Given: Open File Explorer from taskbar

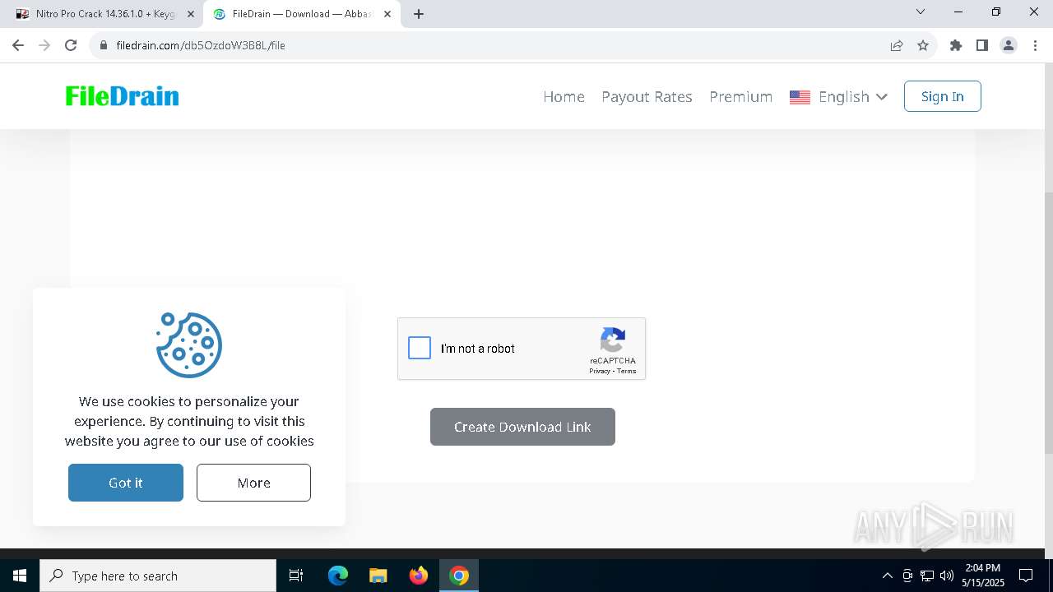Looking at the screenshot, I should pos(378,576).
